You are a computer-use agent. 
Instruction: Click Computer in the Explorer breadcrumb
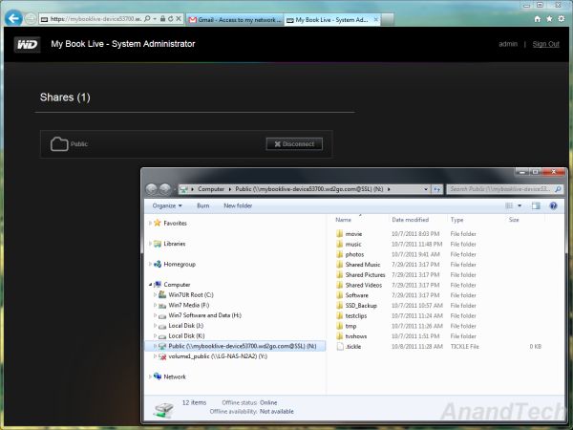coord(211,189)
